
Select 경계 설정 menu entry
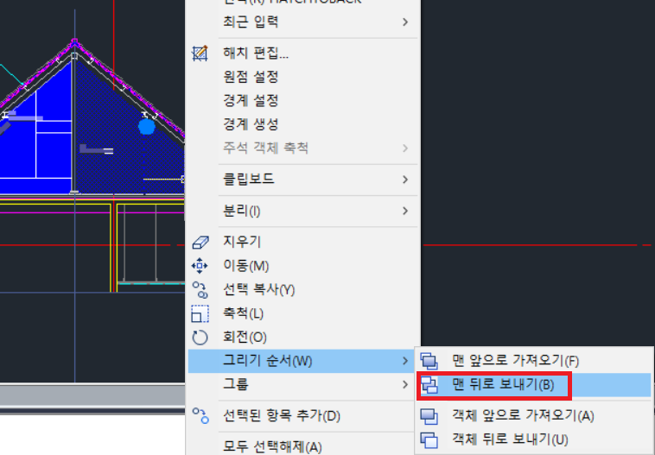(x=302, y=101)
